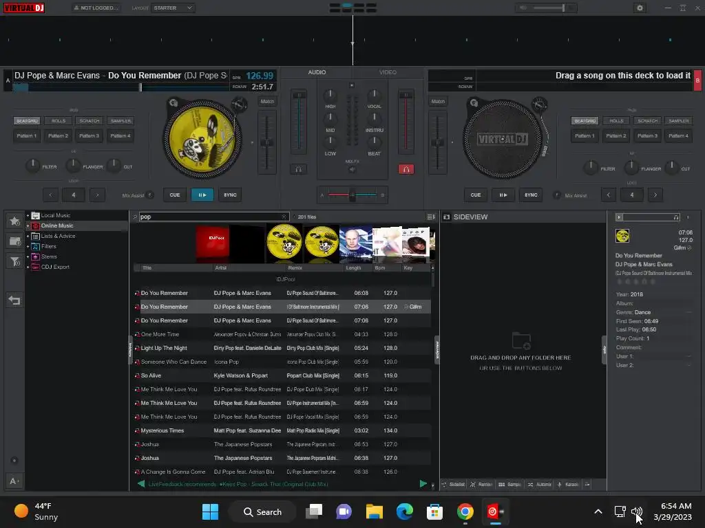Open the Layout STARTER dropdown

point(173,8)
